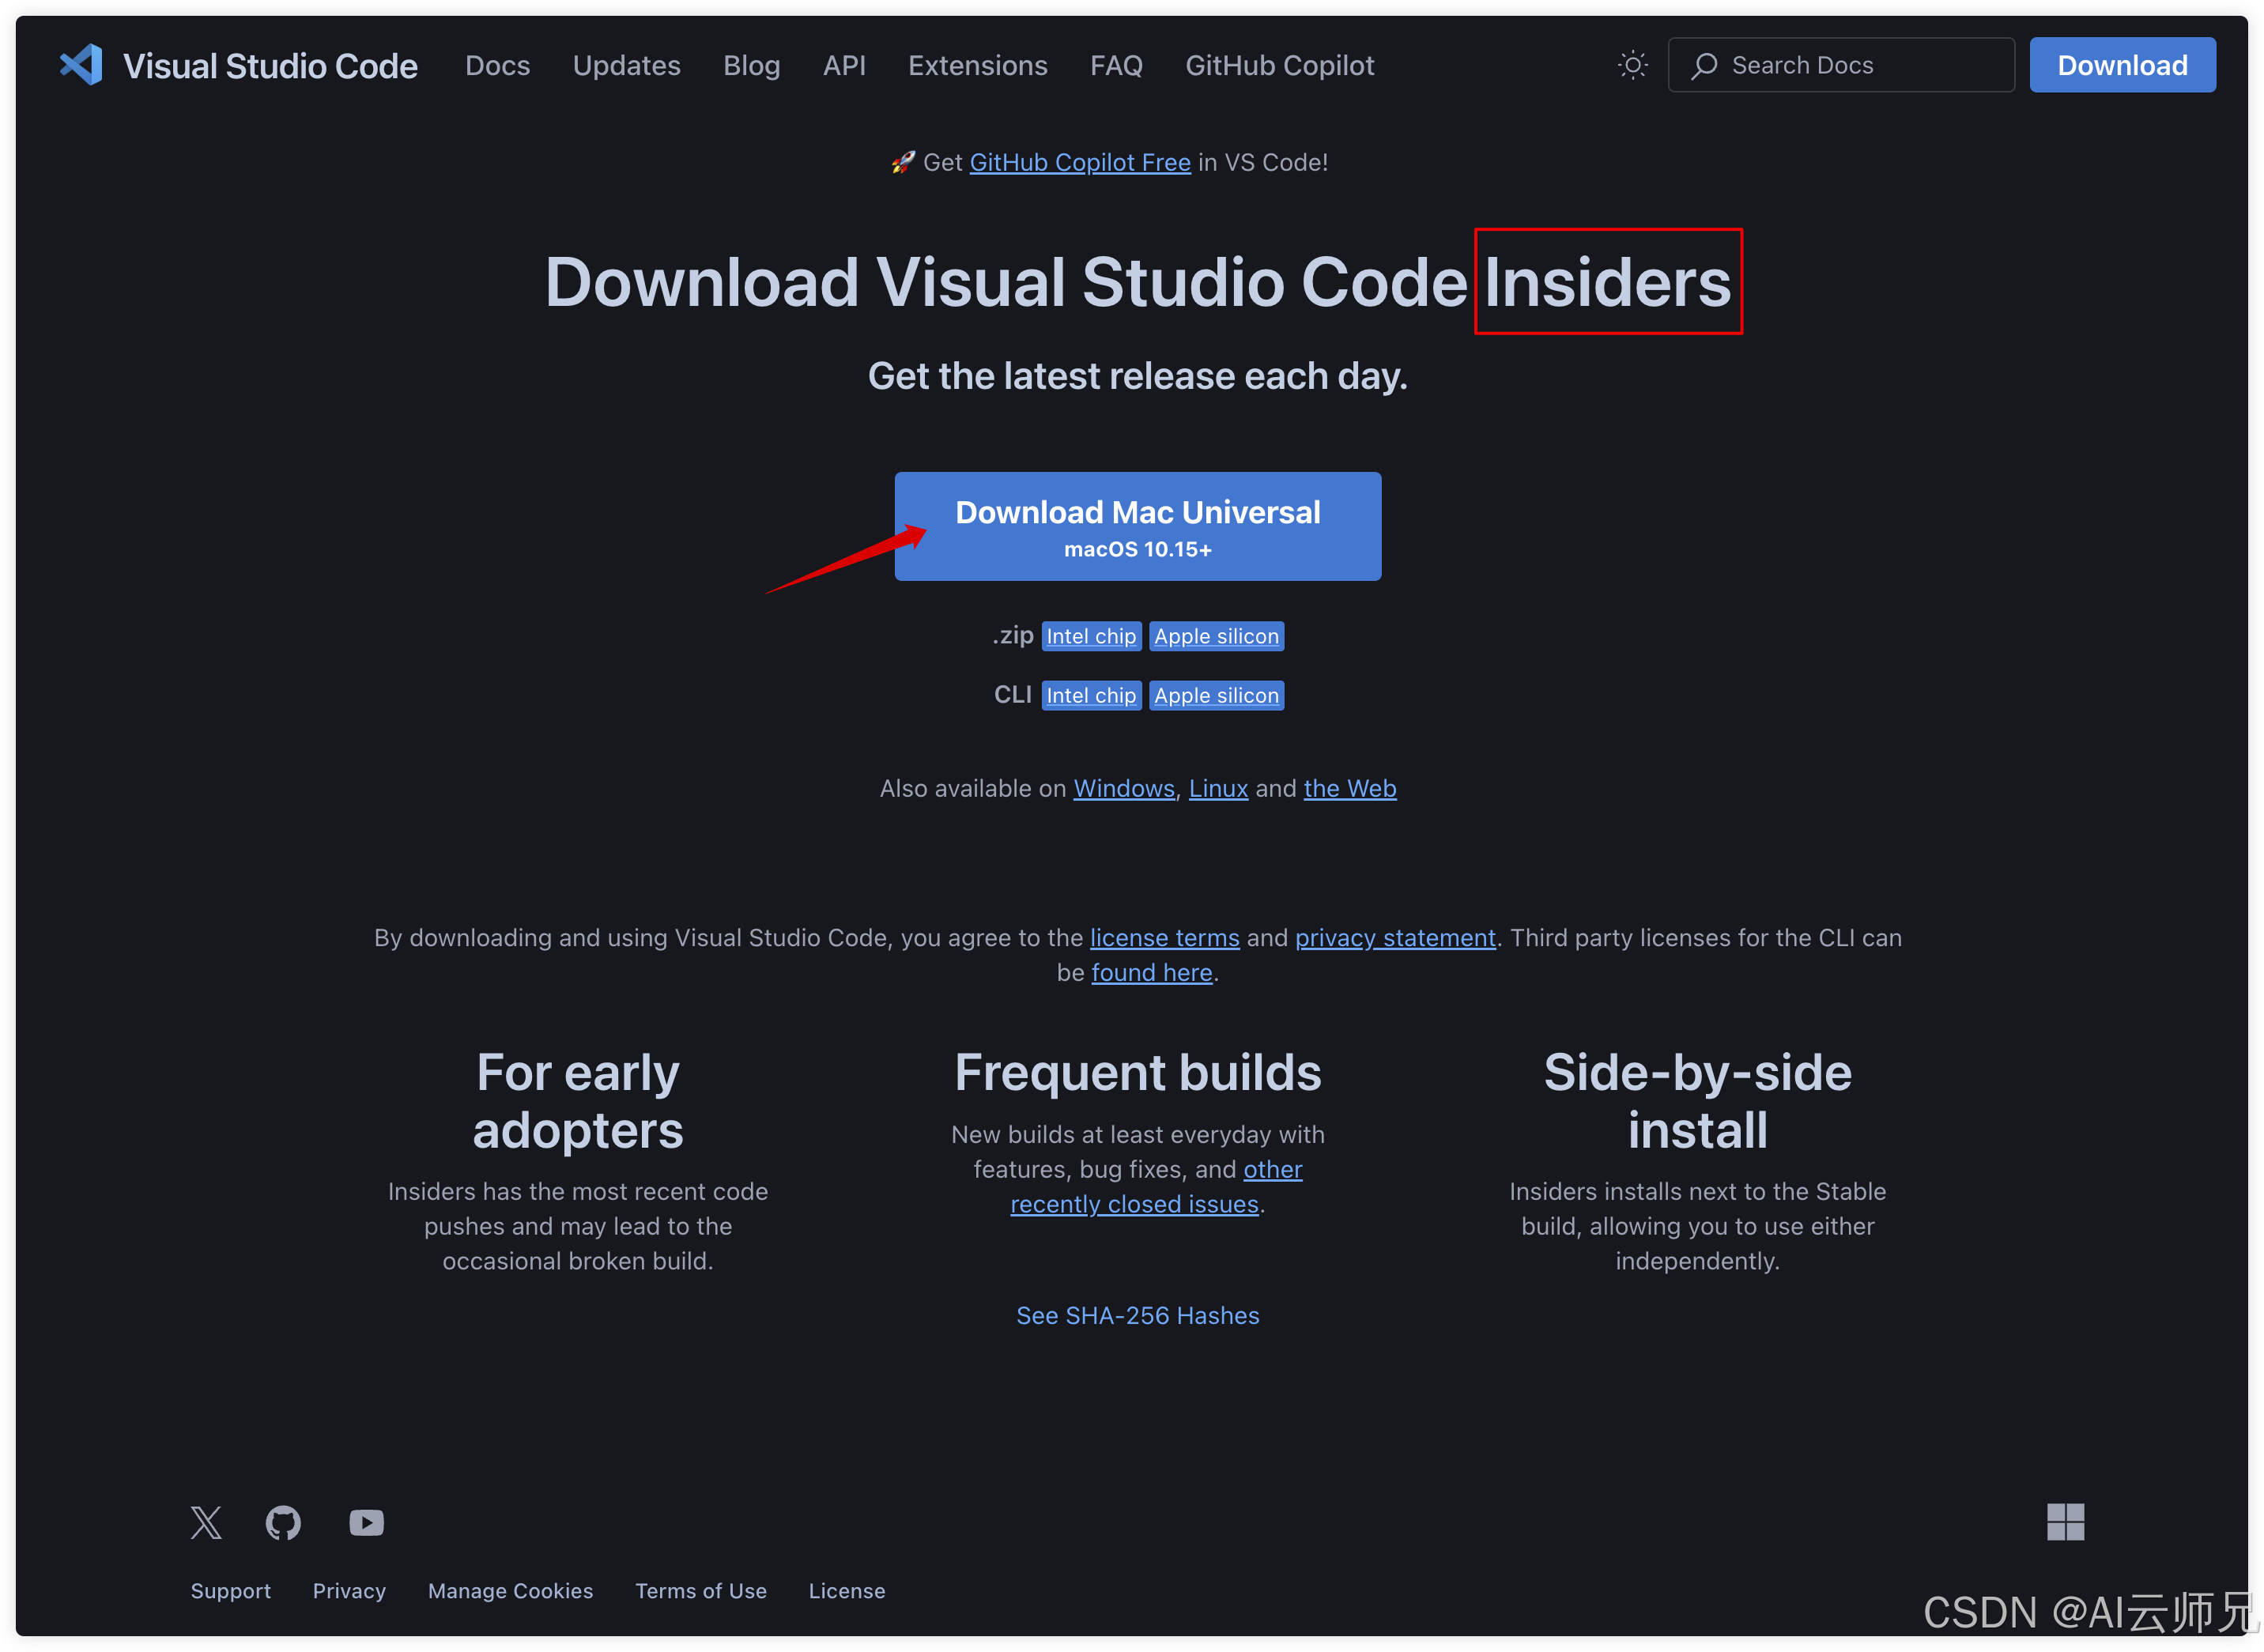Download .zip for Intel chip
2264x1652 pixels.
pos(1091,636)
